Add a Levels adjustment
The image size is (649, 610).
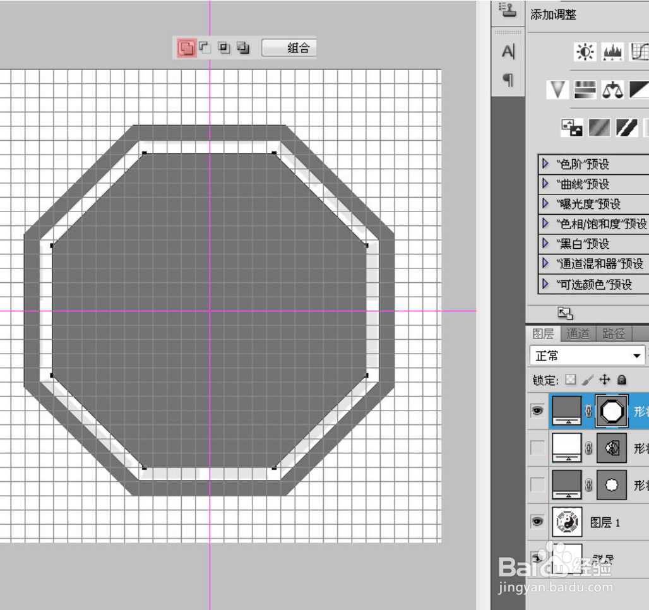pyautogui.click(x=612, y=52)
